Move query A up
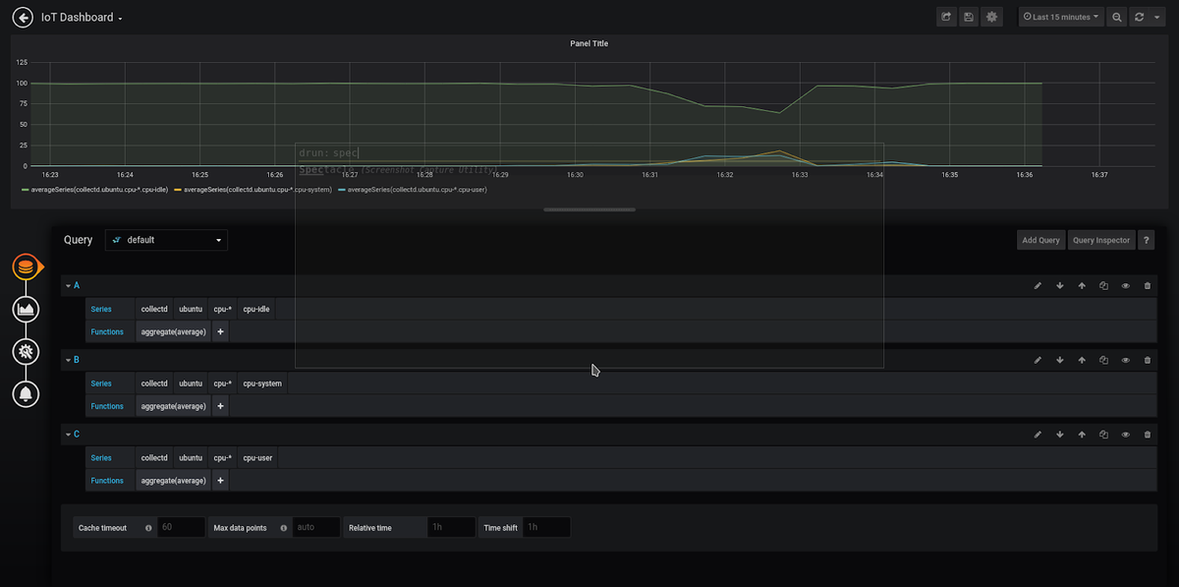The width and height of the screenshot is (1179, 587). (x=1082, y=286)
